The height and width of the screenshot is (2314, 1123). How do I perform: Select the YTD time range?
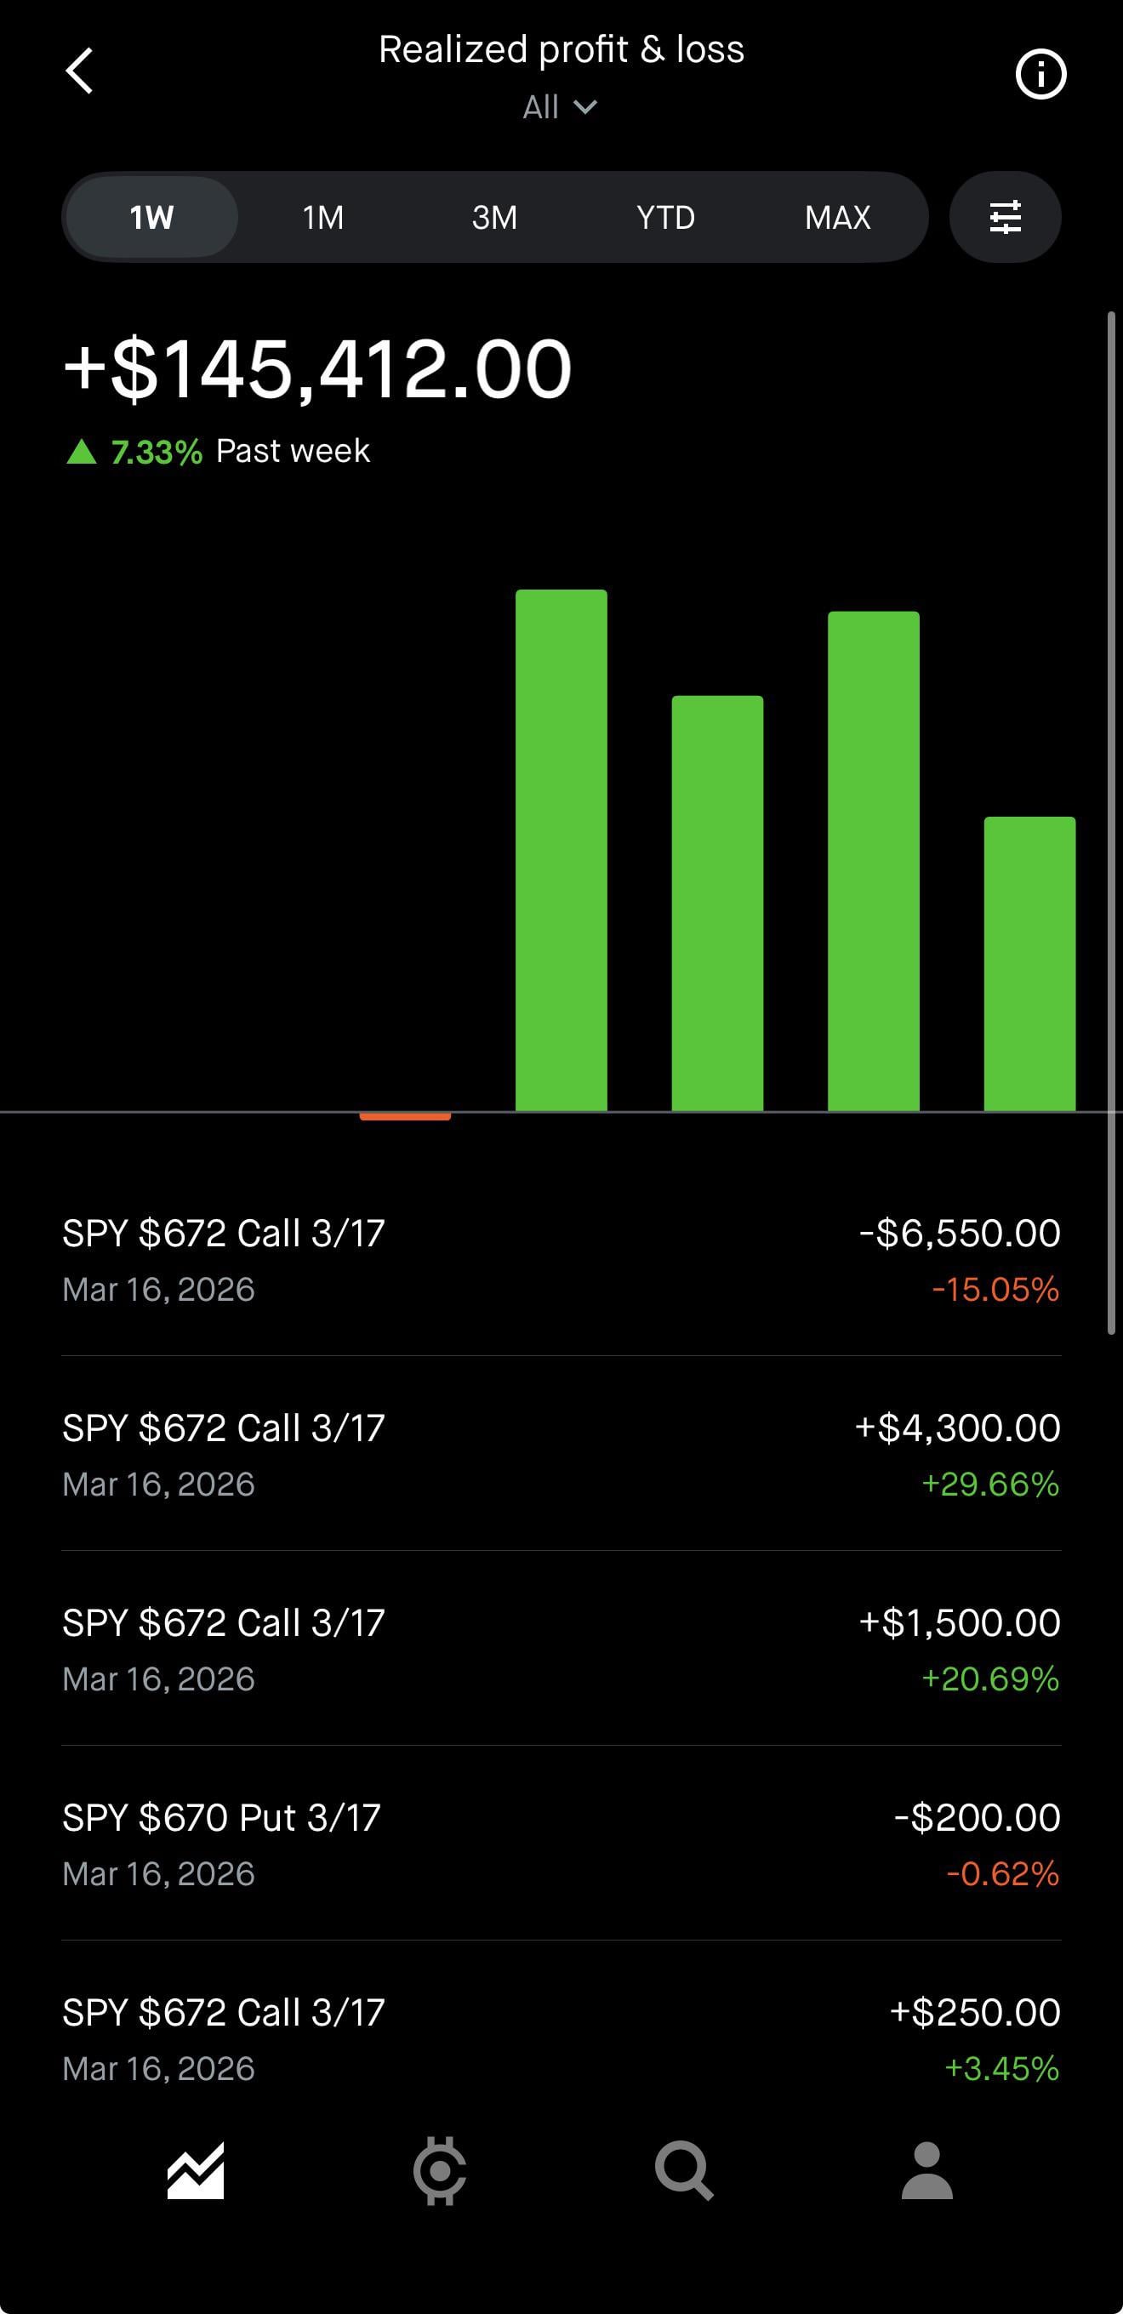pos(665,218)
